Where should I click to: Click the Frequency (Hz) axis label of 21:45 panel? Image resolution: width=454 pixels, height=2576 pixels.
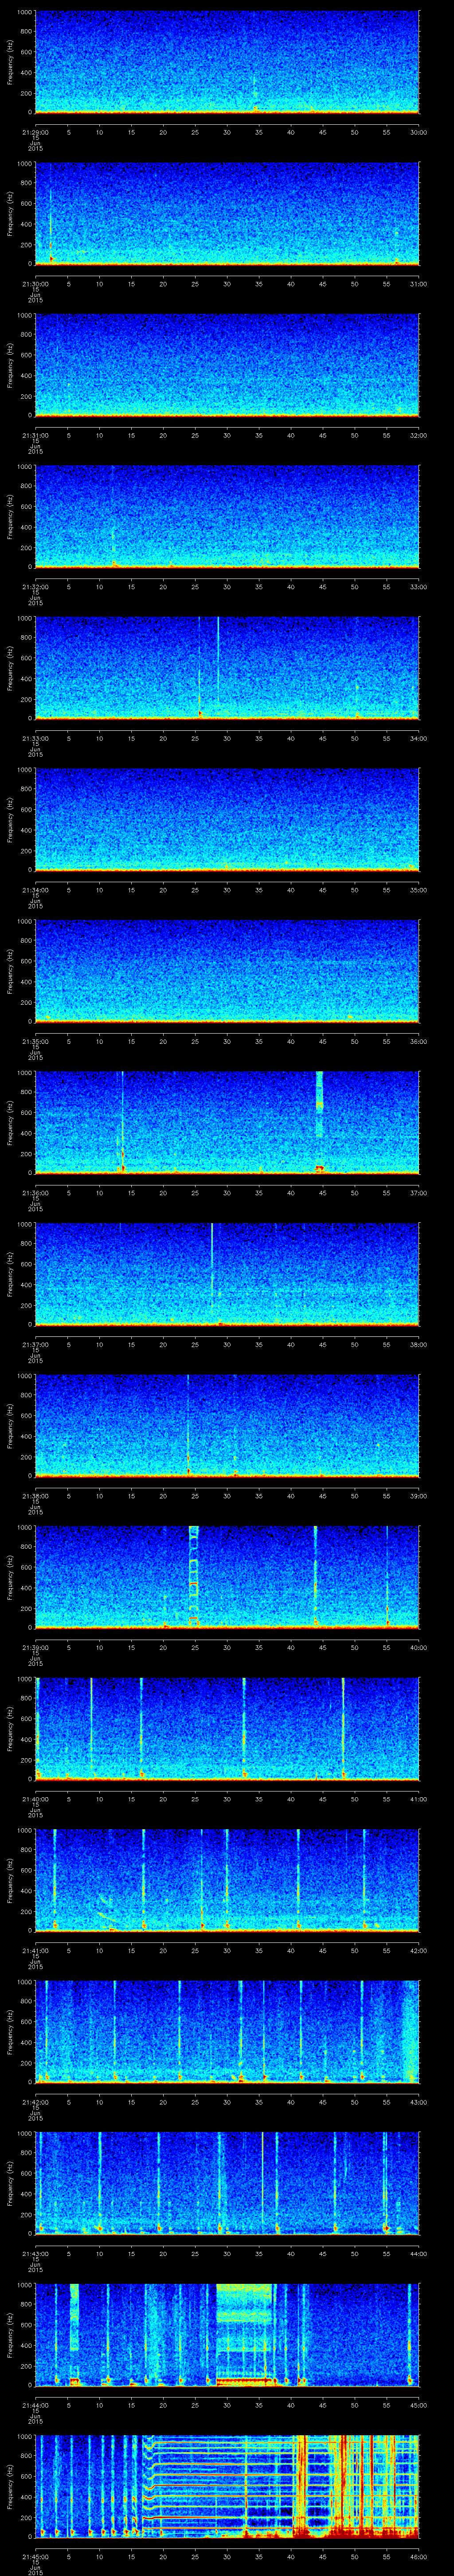pos(11,2486)
